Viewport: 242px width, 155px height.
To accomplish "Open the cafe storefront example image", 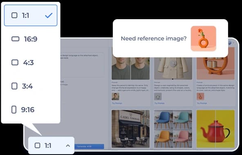I will point(130,129).
